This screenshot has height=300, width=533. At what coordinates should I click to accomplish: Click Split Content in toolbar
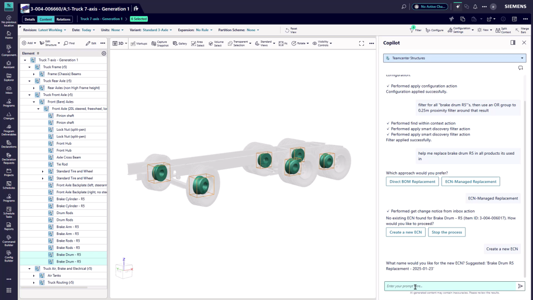[503, 30]
